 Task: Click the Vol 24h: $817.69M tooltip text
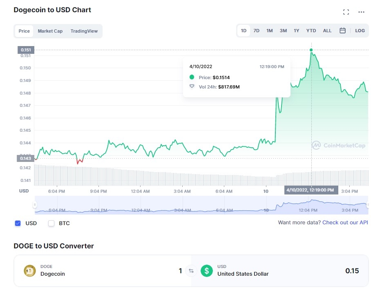(x=219, y=87)
